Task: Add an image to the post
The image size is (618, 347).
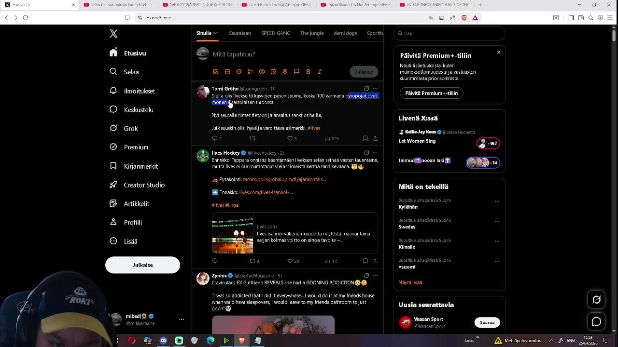Action: pyautogui.click(x=216, y=72)
